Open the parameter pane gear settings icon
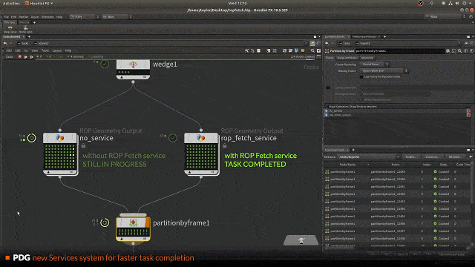 point(448,51)
